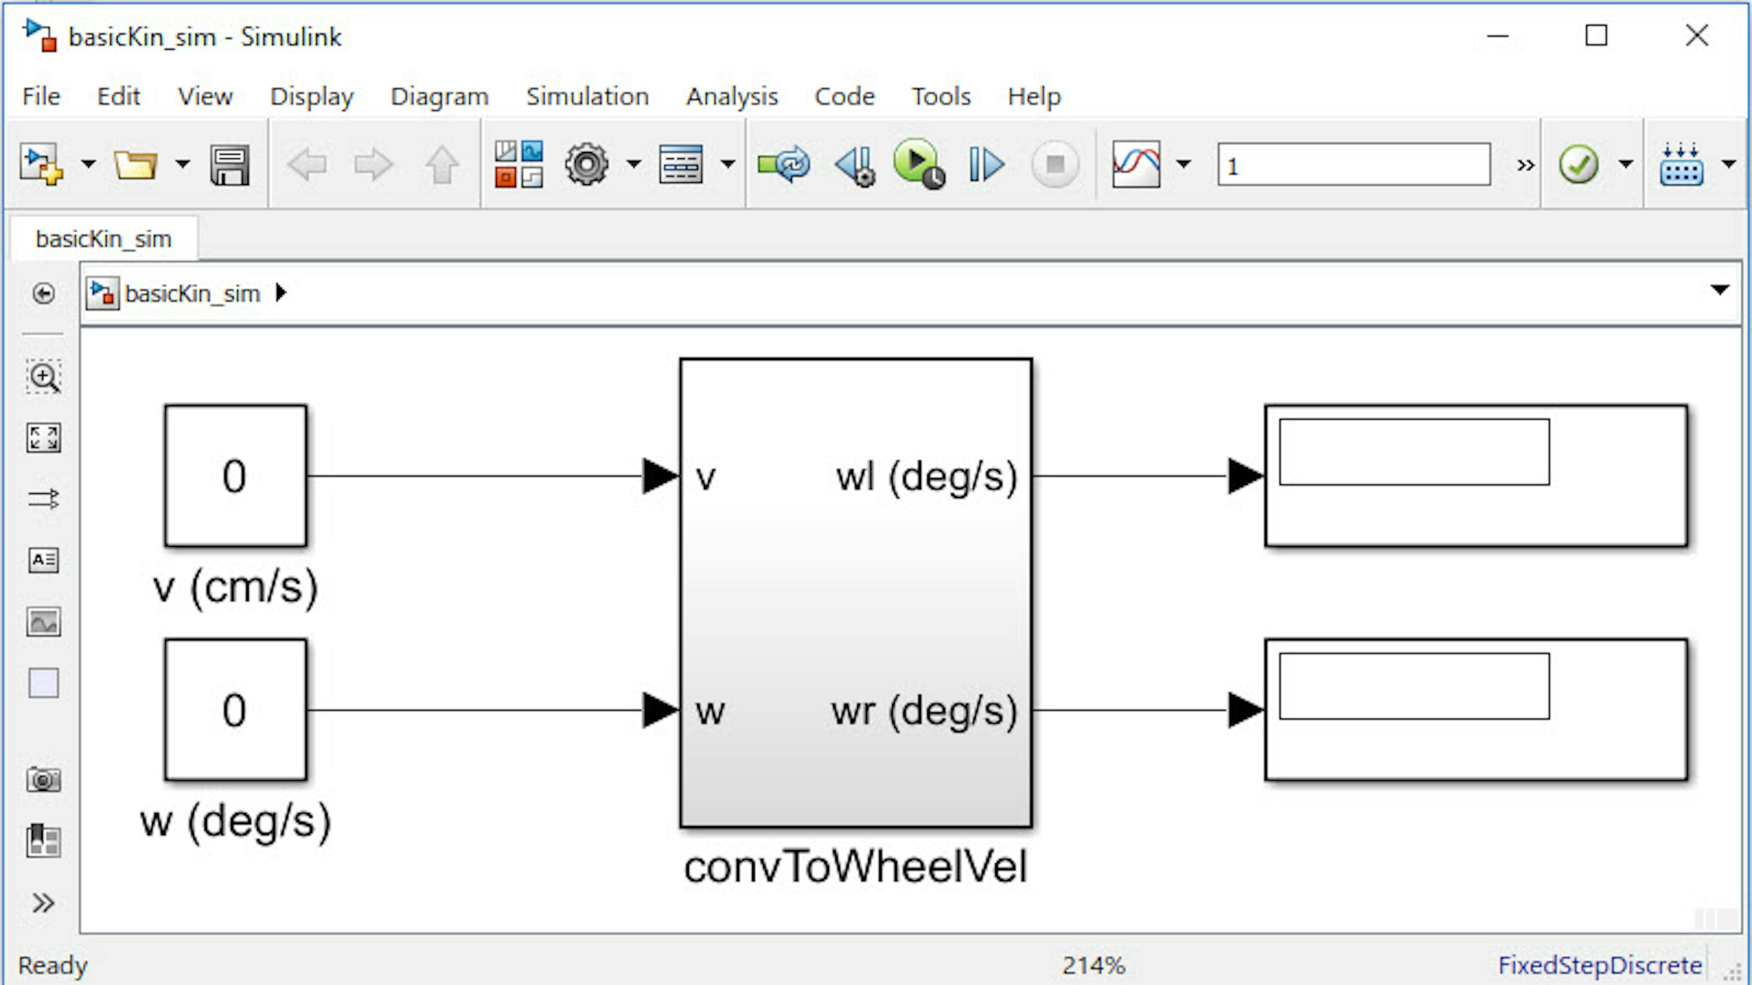The width and height of the screenshot is (1752, 985).
Task: Select the Area rectangle tool
Action: point(44,683)
